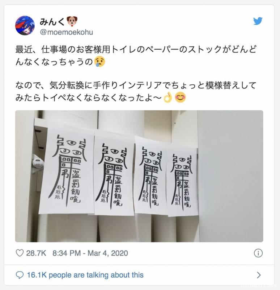Click the tweet text starting with 最近
This screenshot has height=290, width=280.
tap(136, 55)
